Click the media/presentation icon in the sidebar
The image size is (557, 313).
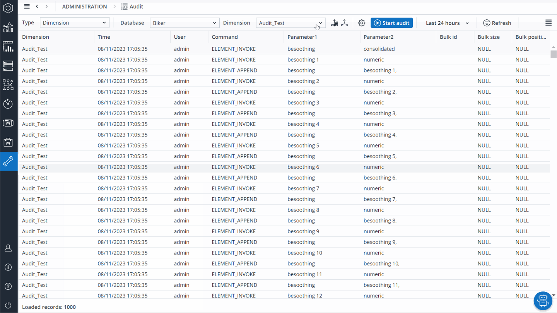click(8, 123)
